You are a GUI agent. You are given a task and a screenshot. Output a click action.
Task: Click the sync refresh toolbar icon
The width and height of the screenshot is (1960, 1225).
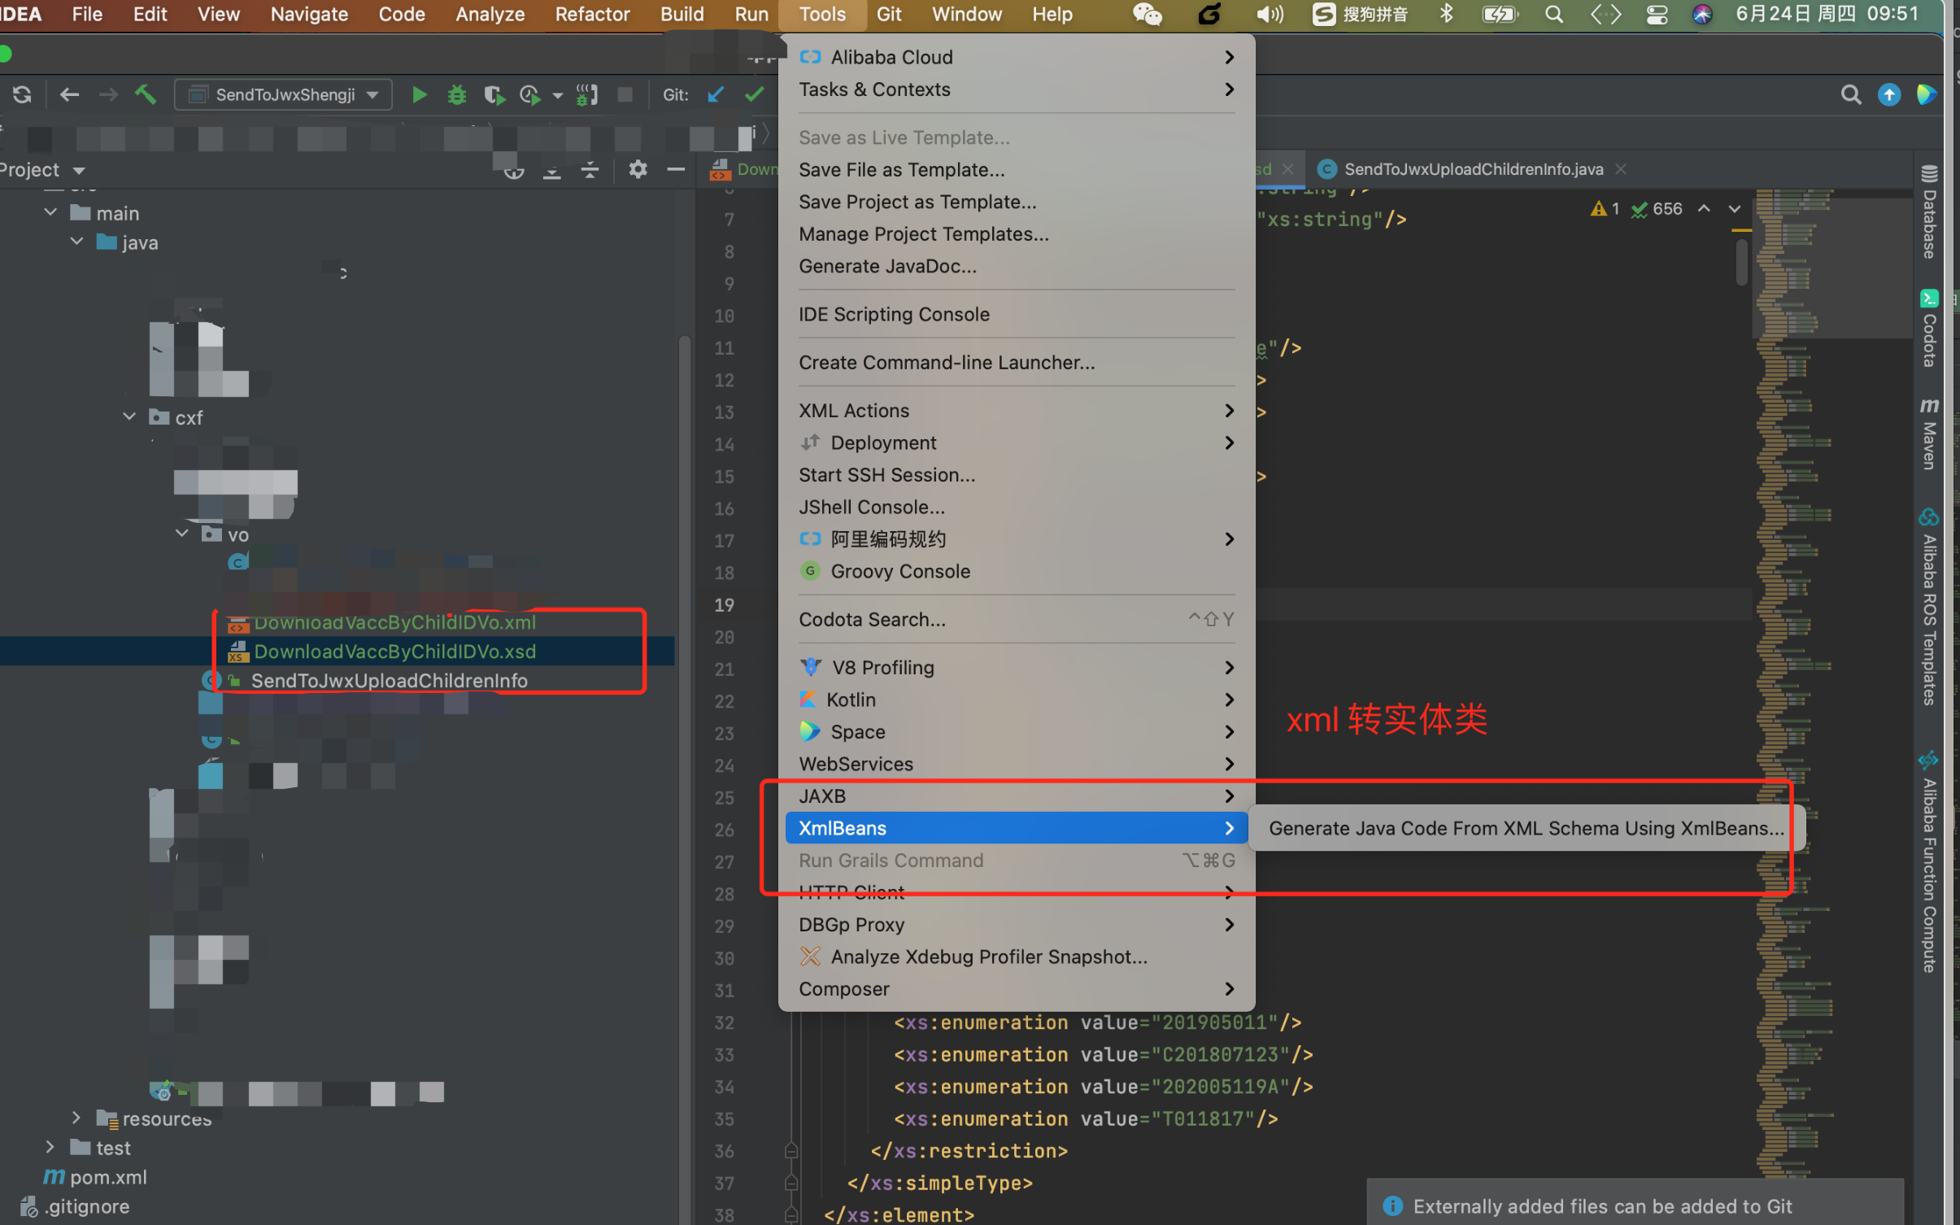22,95
